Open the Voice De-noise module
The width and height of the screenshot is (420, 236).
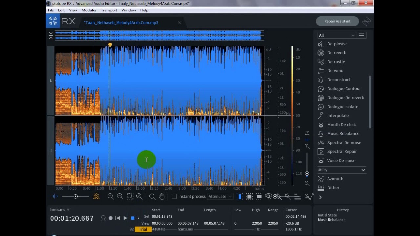[337, 161]
